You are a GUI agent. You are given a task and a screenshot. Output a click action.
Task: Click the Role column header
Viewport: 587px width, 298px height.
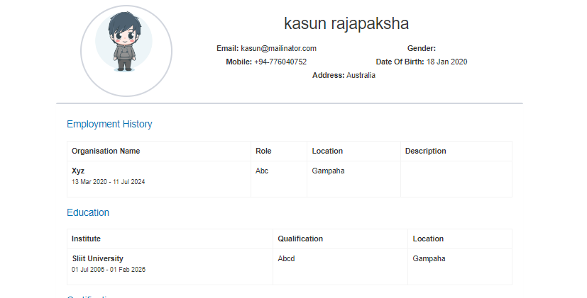tap(263, 151)
